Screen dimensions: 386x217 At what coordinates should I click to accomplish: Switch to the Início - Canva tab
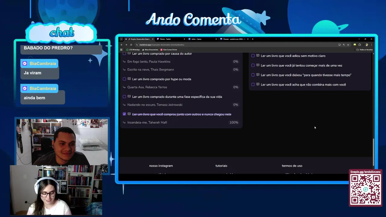coord(202,39)
